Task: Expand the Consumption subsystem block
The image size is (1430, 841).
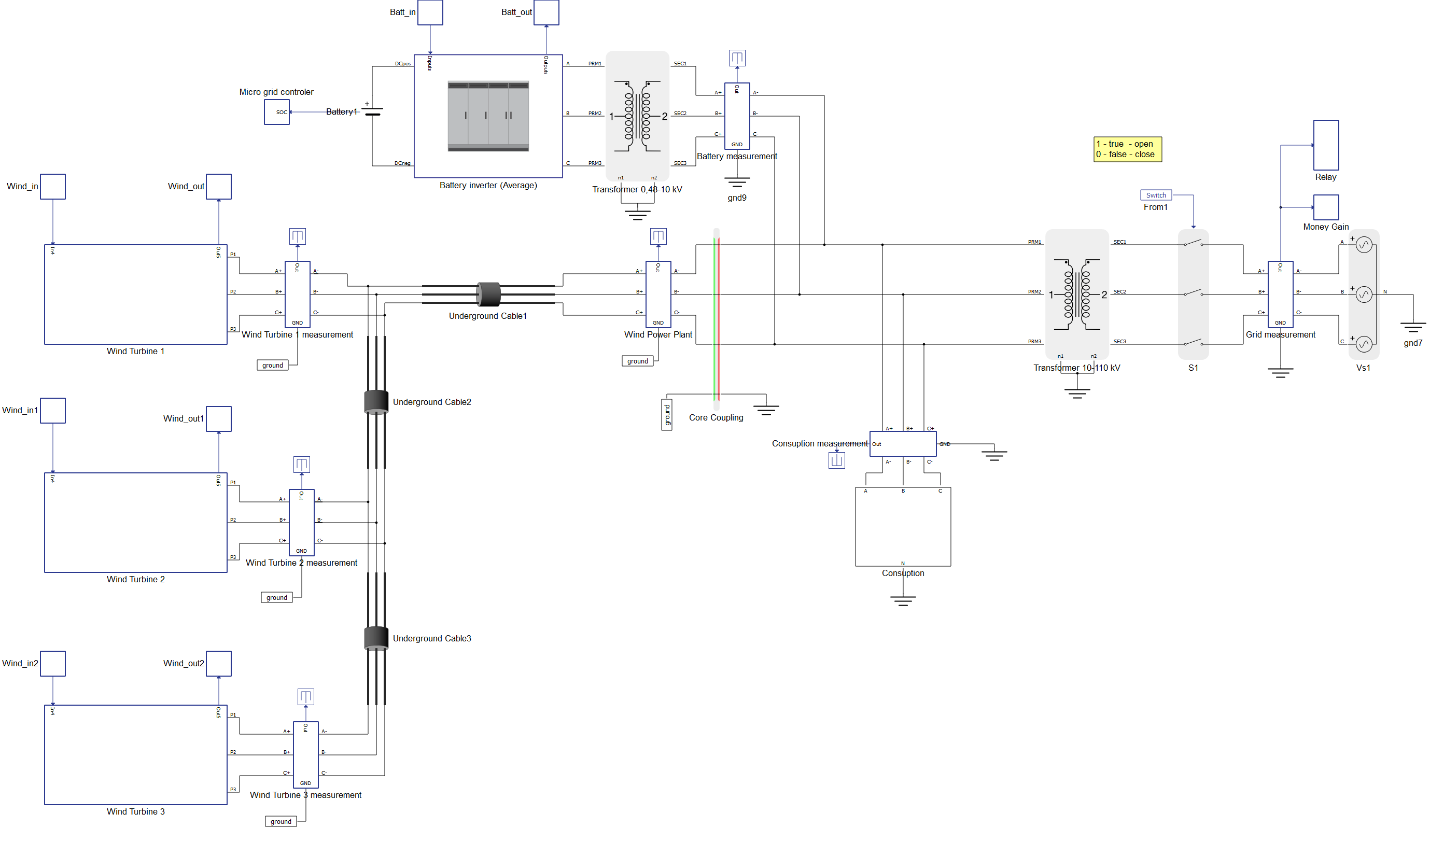Action: click(902, 527)
